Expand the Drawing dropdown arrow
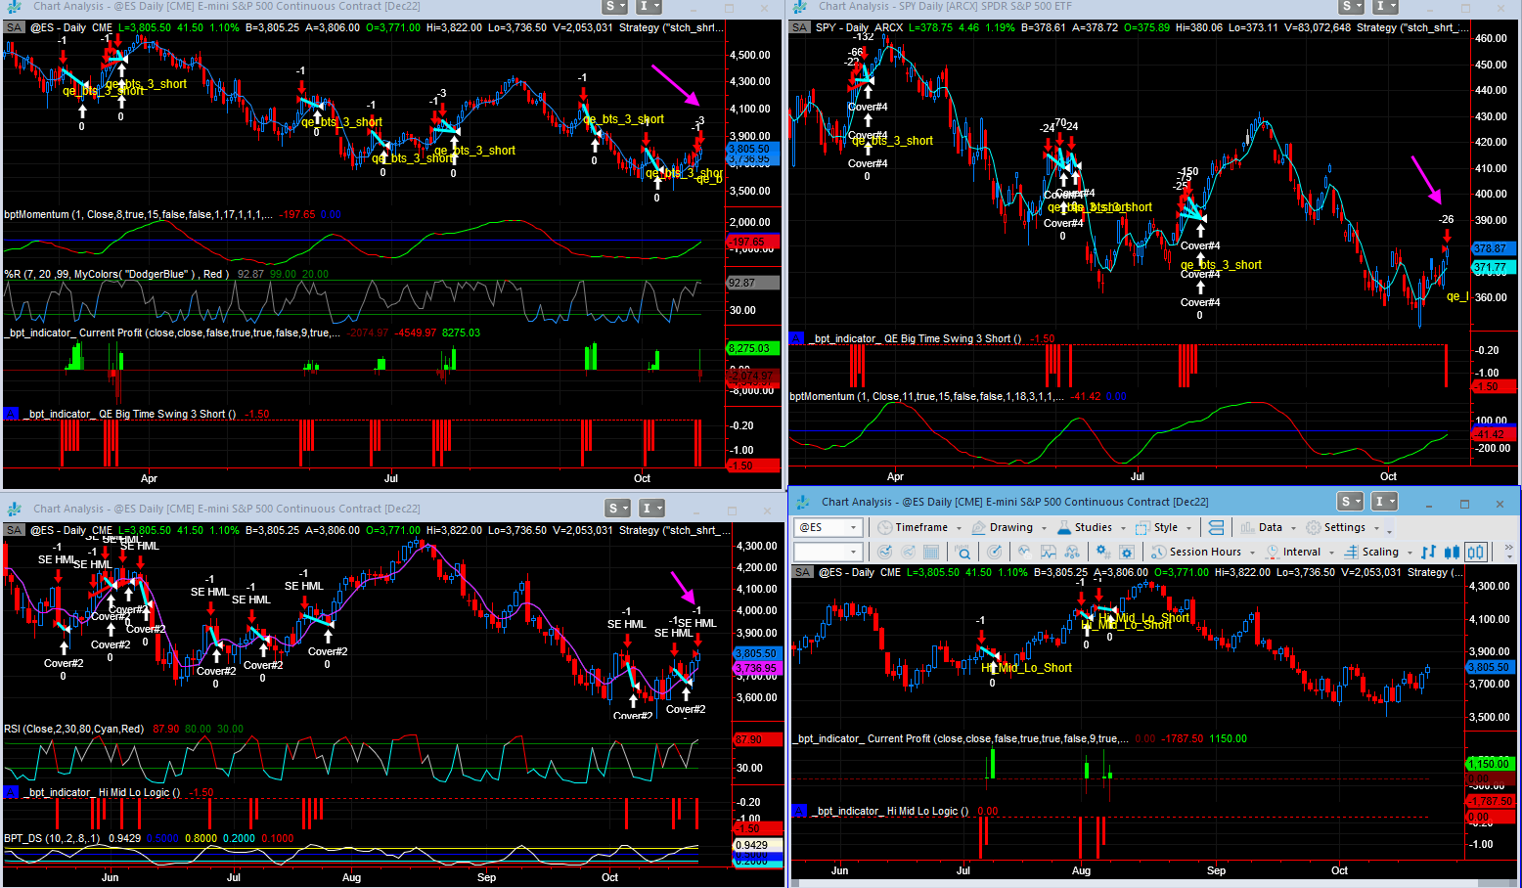The width and height of the screenshot is (1522, 888). pyautogui.click(x=1044, y=528)
